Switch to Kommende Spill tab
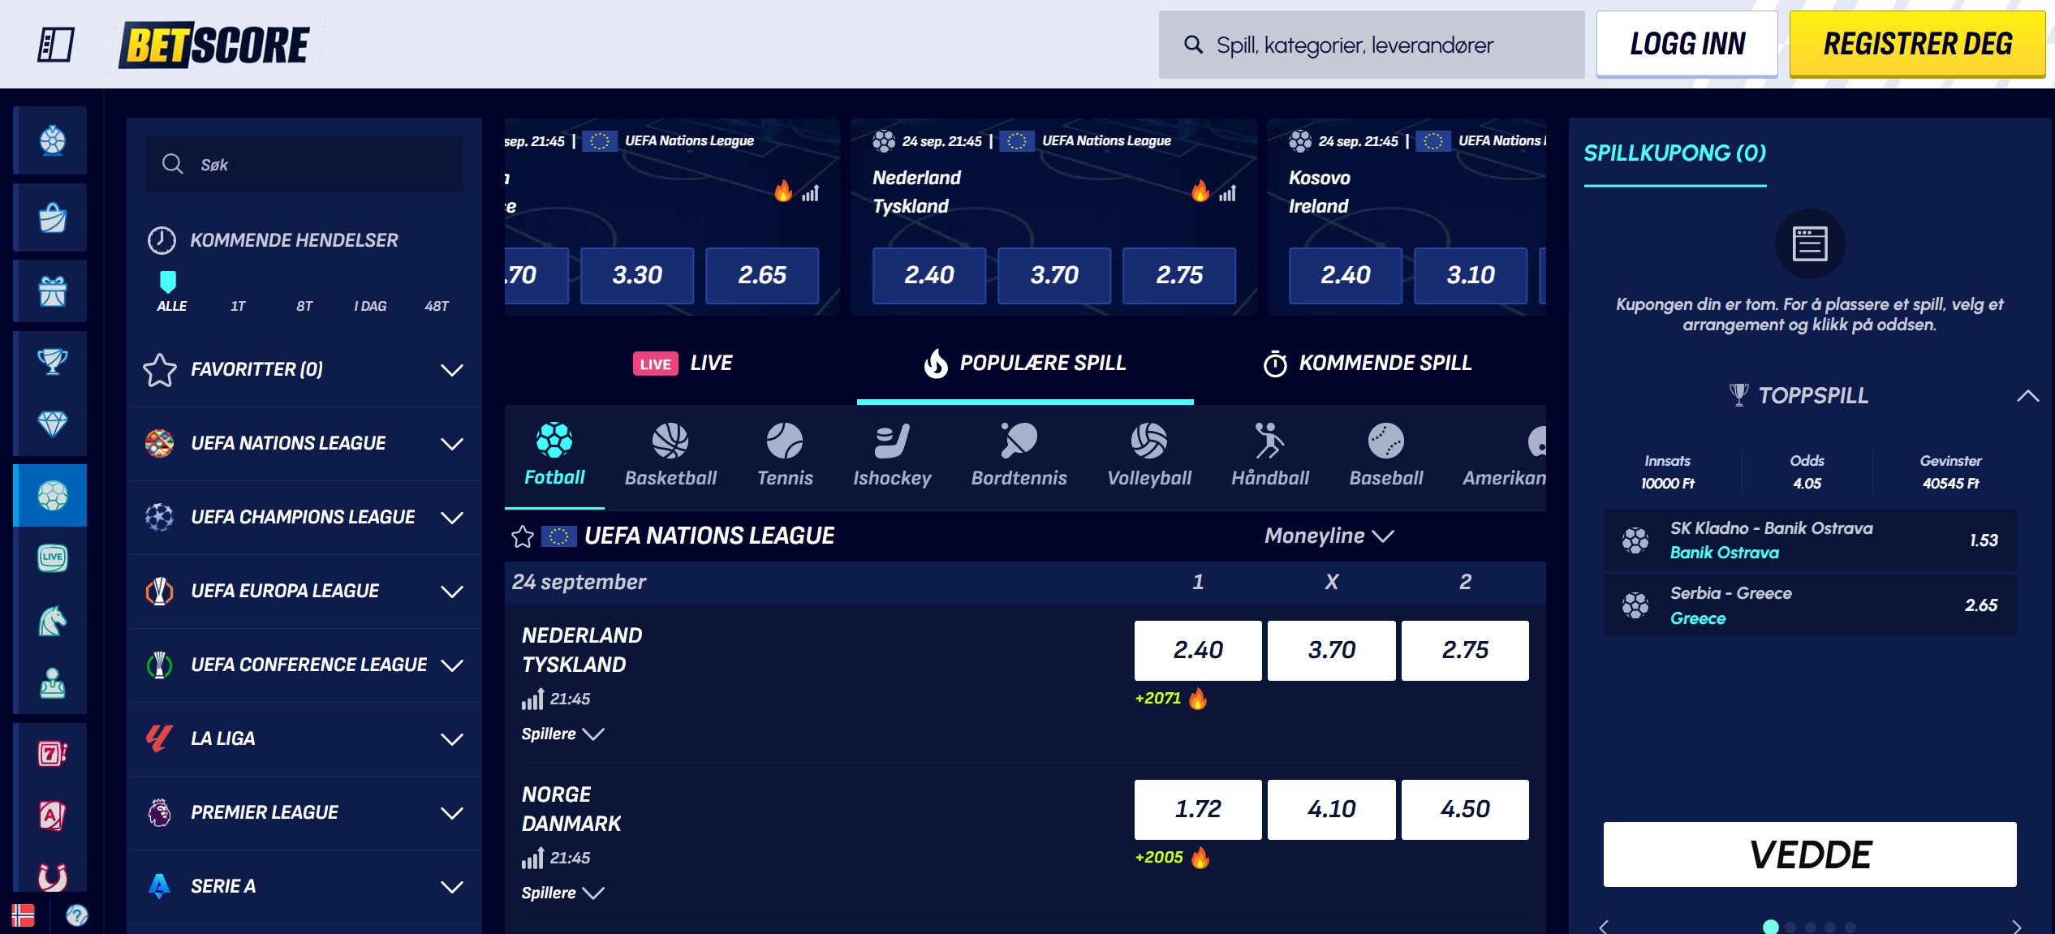Image resolution: width=2055 pixels, height=934 pixels. click(x=1368, y=364)
